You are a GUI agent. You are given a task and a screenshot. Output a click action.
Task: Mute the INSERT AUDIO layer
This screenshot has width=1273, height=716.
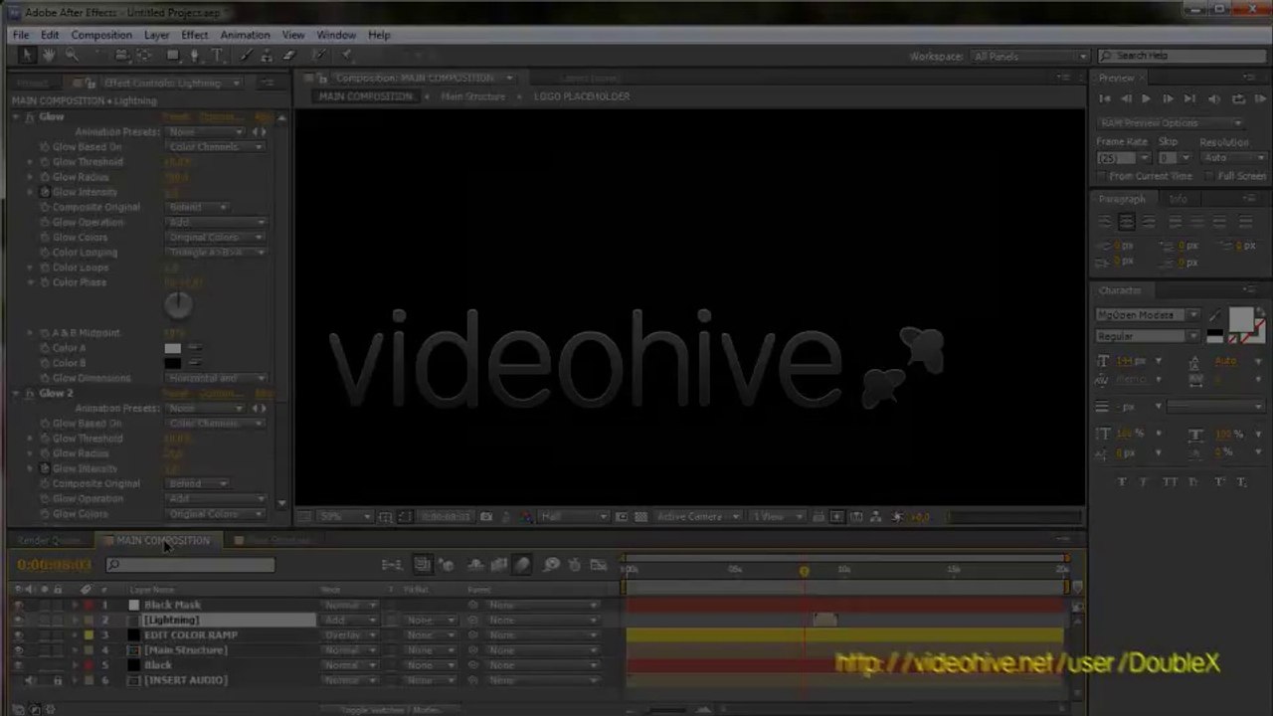coord(30,680)
